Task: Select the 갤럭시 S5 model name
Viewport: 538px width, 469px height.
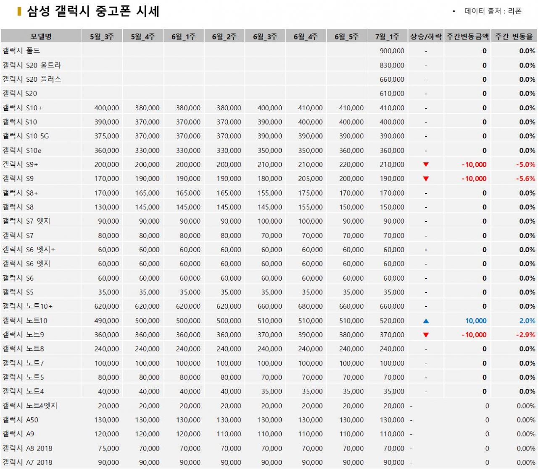Action: tap(18, 292)
